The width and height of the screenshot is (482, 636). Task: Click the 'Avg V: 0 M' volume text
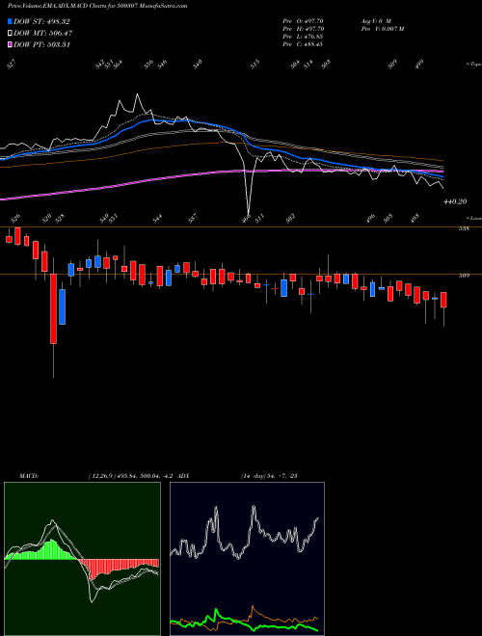click(x=375, y=21)
